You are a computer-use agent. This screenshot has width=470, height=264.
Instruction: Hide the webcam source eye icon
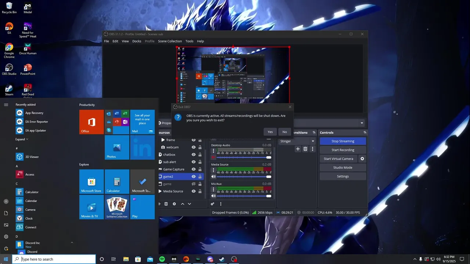(x=194, y=147)
